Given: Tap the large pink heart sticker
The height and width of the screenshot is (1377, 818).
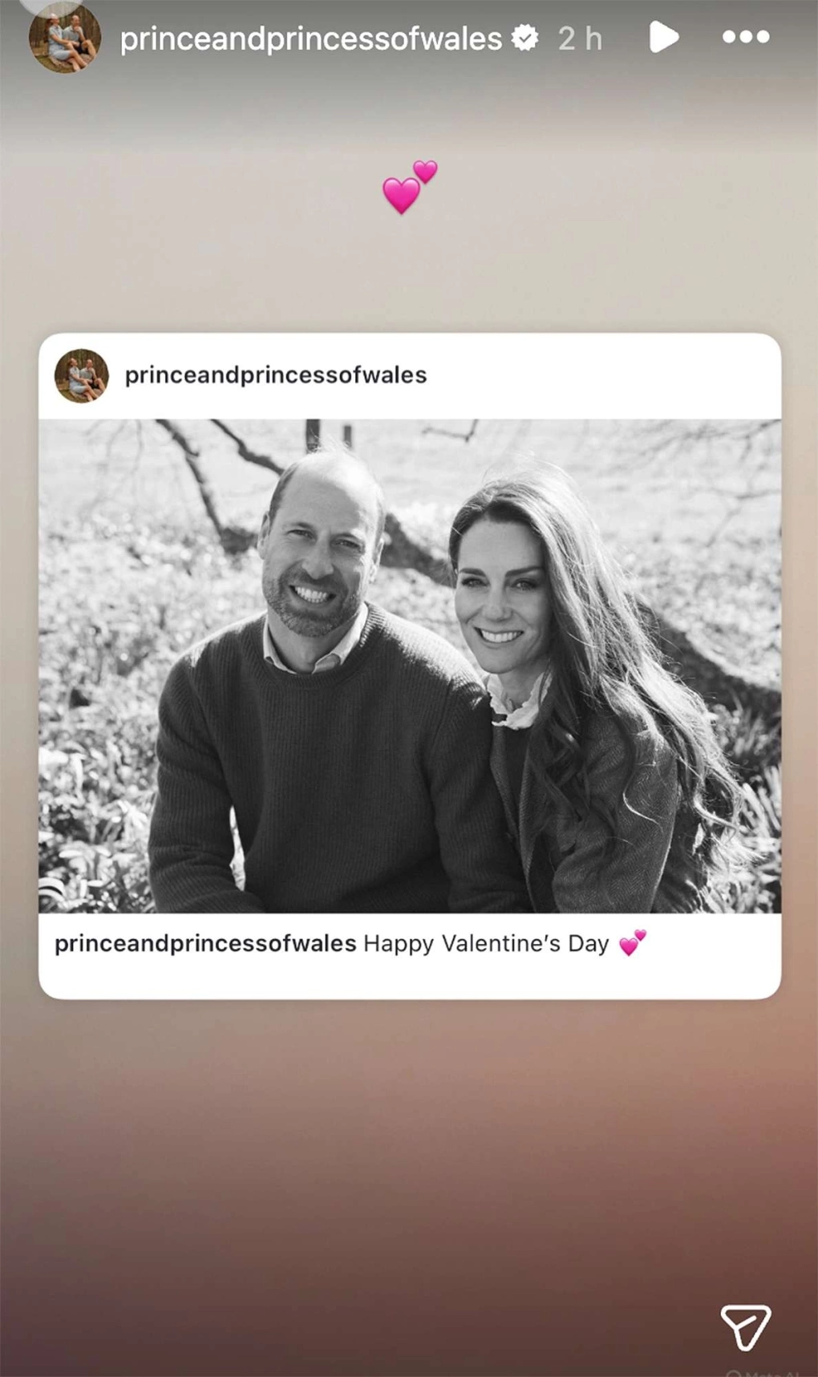Looking at the screenshot, I should coord(401,196).
